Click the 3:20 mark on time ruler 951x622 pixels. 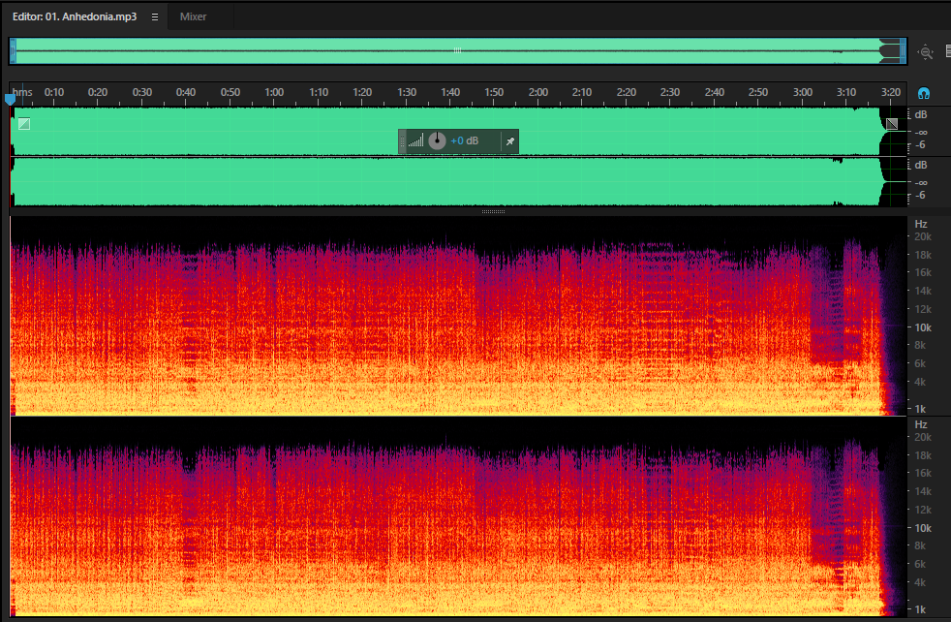890,92
